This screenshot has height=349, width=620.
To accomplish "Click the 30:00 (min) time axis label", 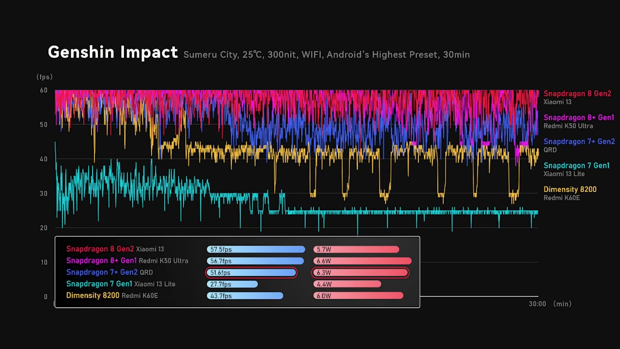I will pos(550,304).
